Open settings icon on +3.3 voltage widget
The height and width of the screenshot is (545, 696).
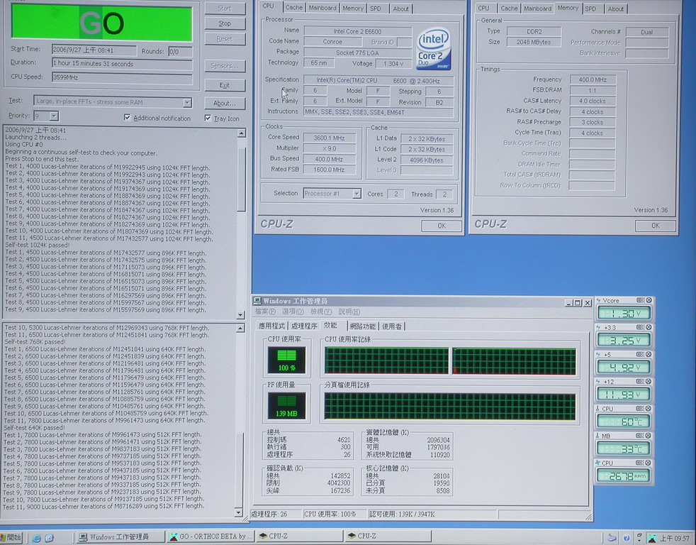[x=640, y=327]
